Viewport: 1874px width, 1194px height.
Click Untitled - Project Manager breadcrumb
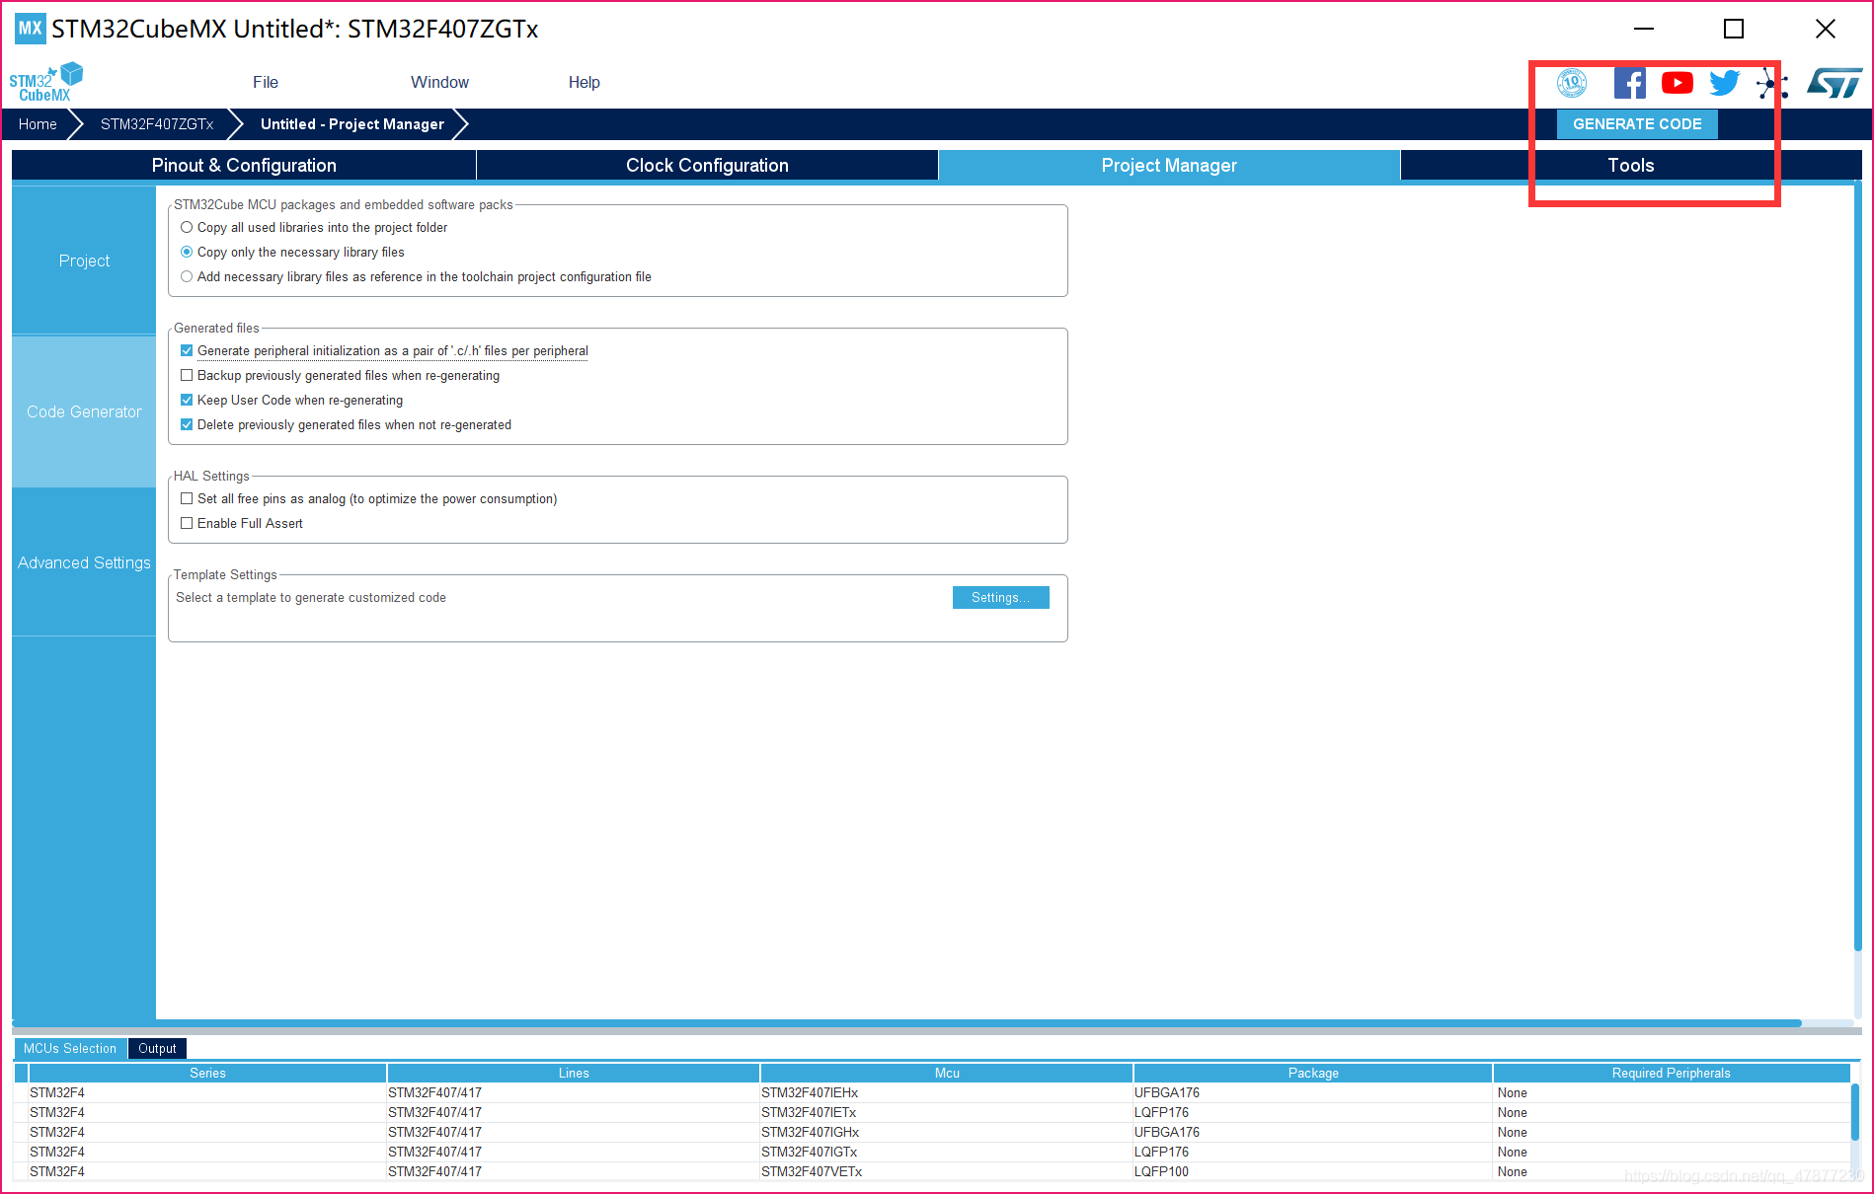[x=352, y=124]
